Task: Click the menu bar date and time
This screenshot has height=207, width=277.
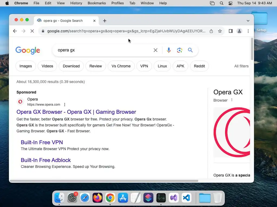Action: point(255,3)
